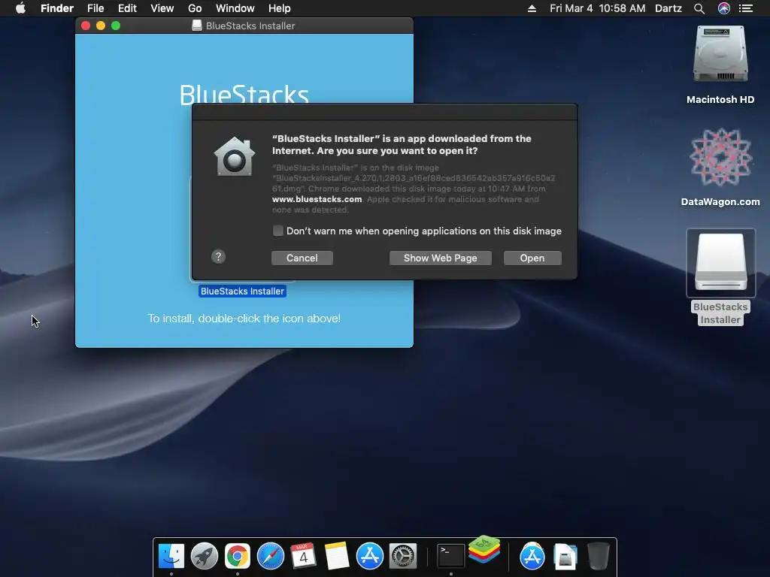Open the Window menu
Image resolution: width=770 pixels, height=577 pixels.
(235, 8)
